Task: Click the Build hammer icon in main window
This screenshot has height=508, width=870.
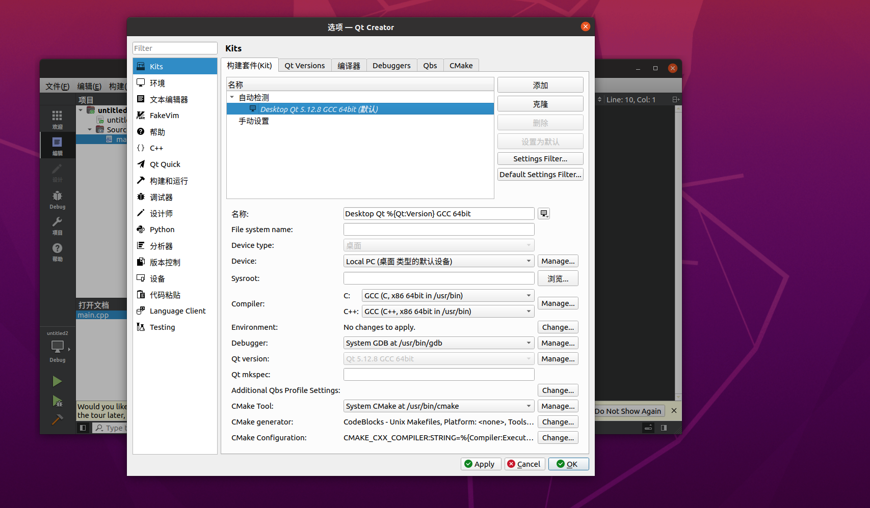Action: click(x=57, y=420)
